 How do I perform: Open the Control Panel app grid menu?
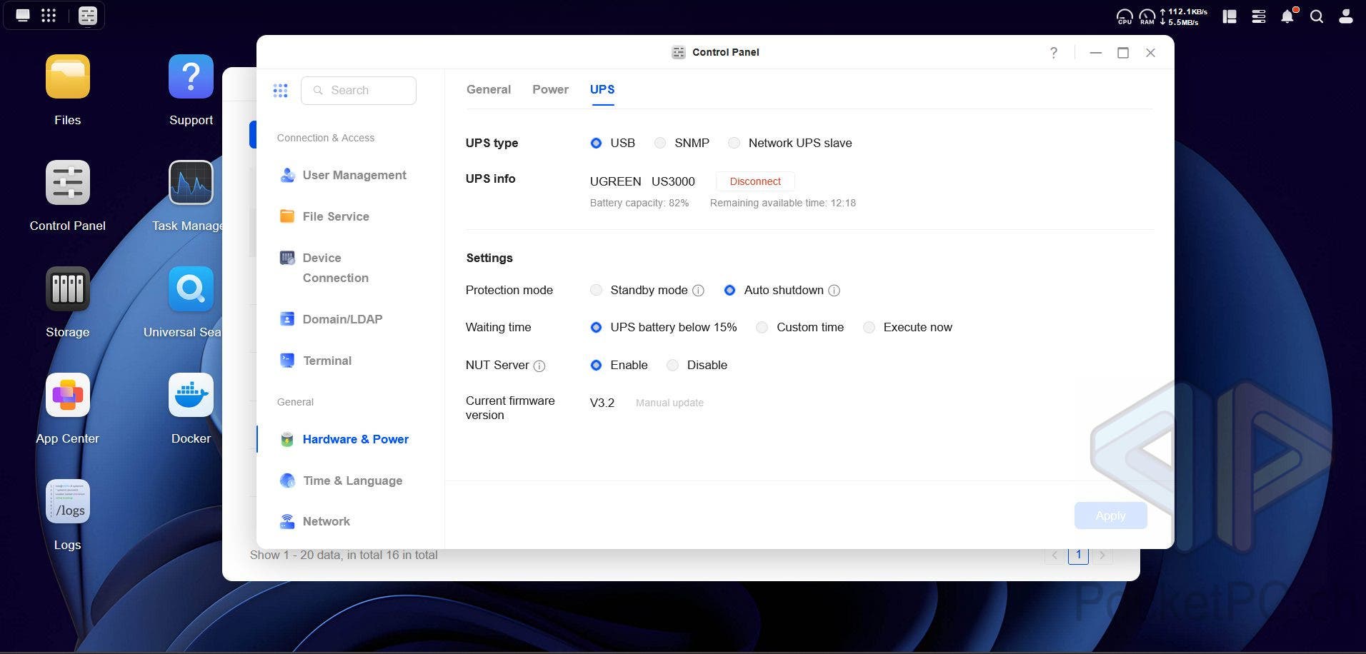(280, 90)
